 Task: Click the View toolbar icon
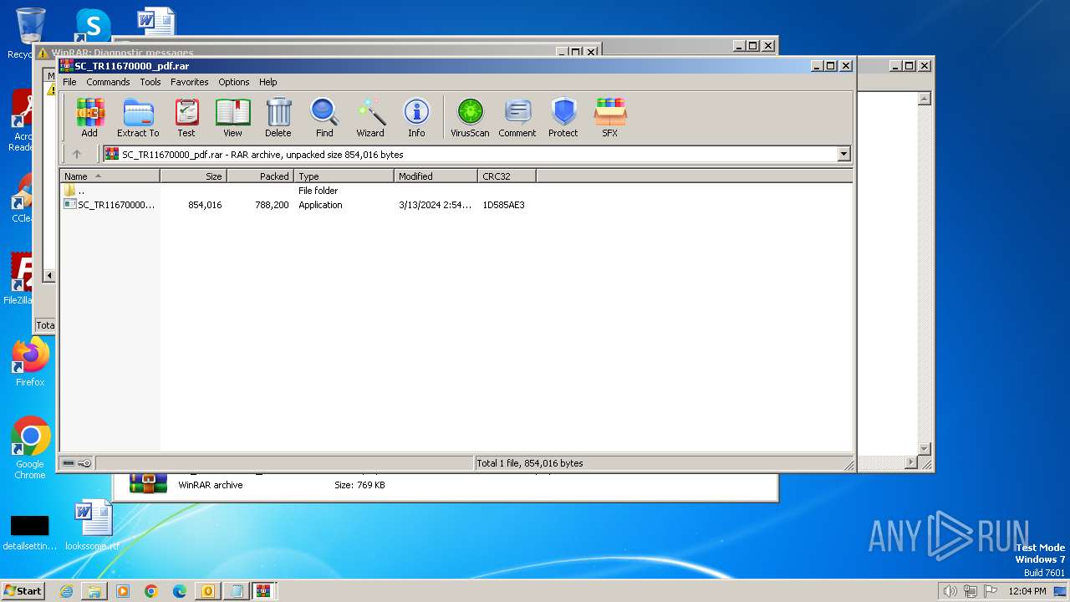(232, 118)
